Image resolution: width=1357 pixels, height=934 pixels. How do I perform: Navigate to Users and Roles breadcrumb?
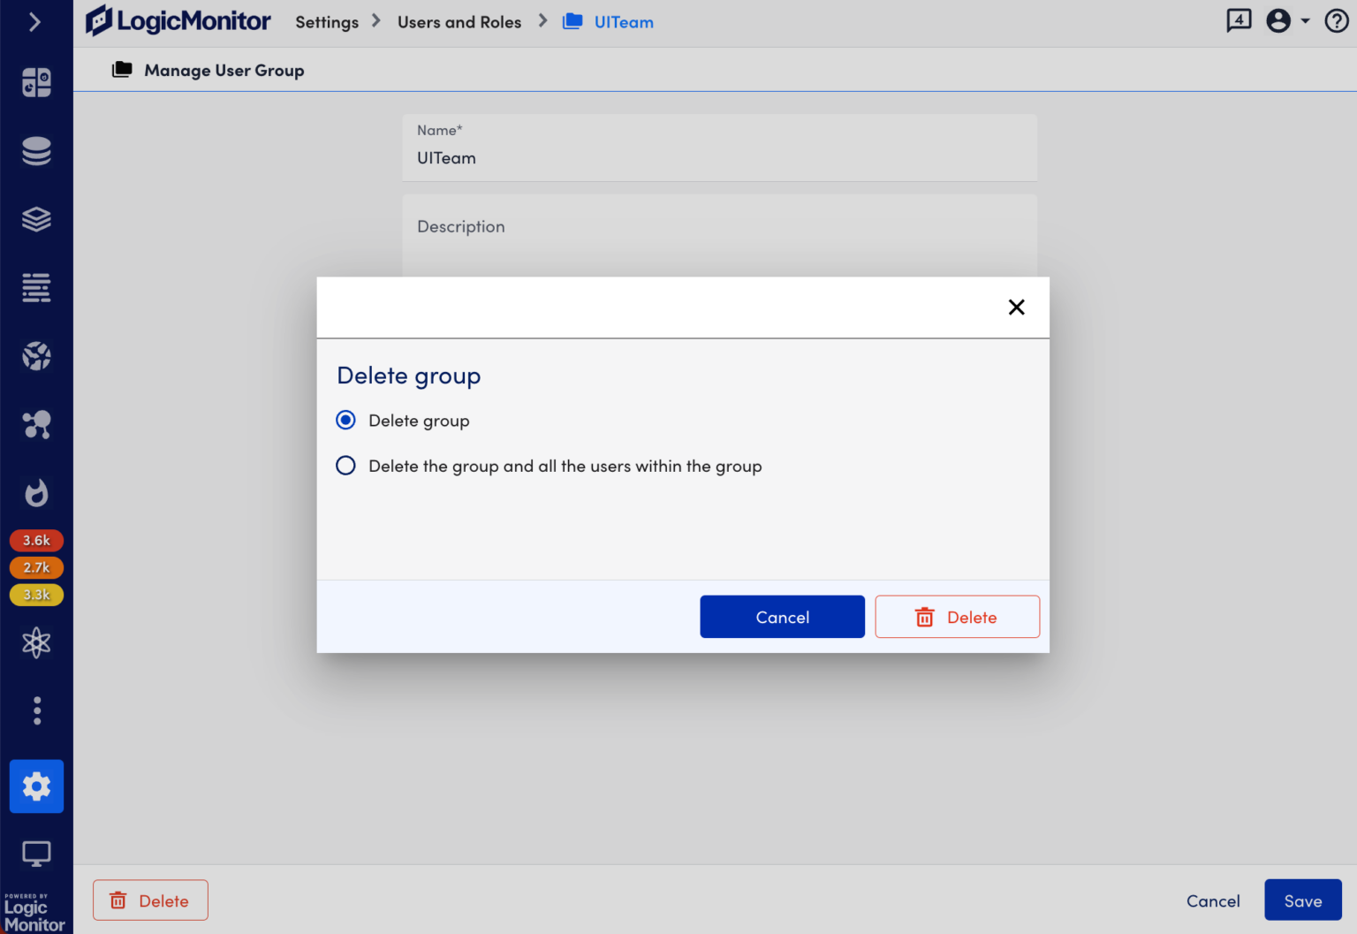(459, 21)
